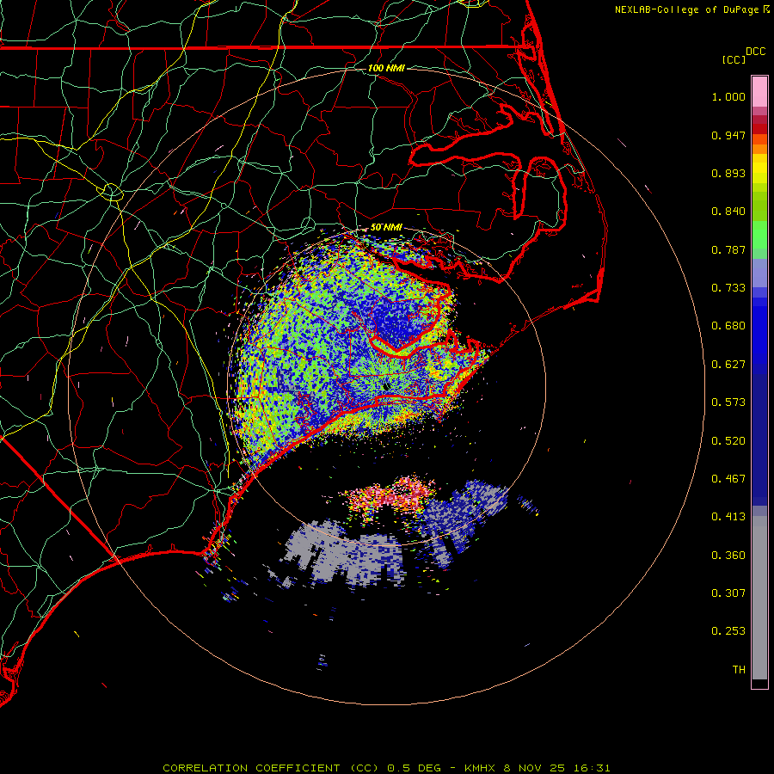Click the 0.787 color scale value
Image resolution: width=774 pixels, height=774 pixels.
click(728, 249)
